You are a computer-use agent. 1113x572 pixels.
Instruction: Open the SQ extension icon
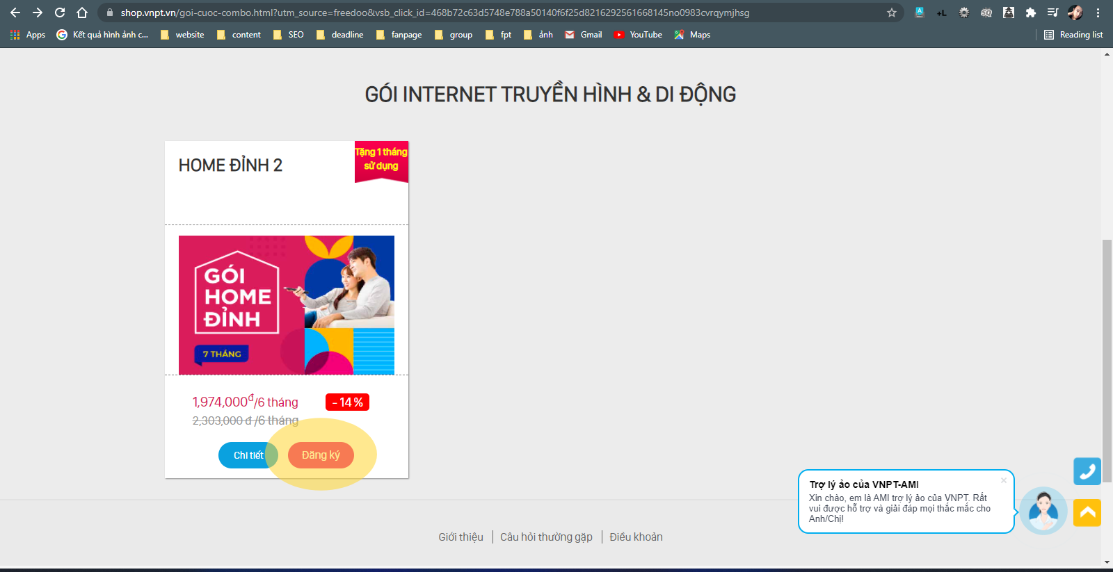pyautogui.click(x=986, y=13)
